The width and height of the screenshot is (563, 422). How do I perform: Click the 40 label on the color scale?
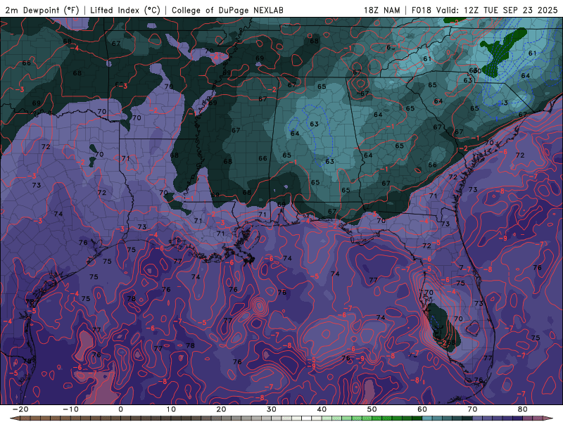322,409
